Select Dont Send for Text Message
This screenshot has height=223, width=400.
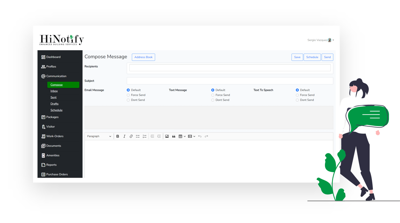[x=213, y=100]
